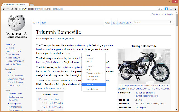The image size is (179, 112).
Task: Bookmark page with the star icon
Action: click(x=162, y=9)
